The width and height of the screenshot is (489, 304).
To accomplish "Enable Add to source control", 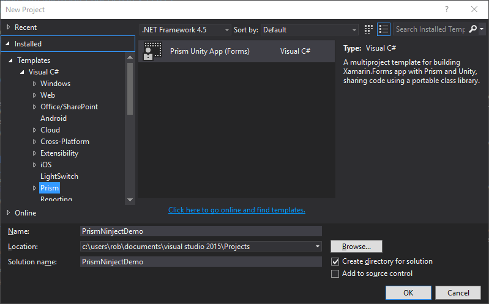I will pos(335,274).
